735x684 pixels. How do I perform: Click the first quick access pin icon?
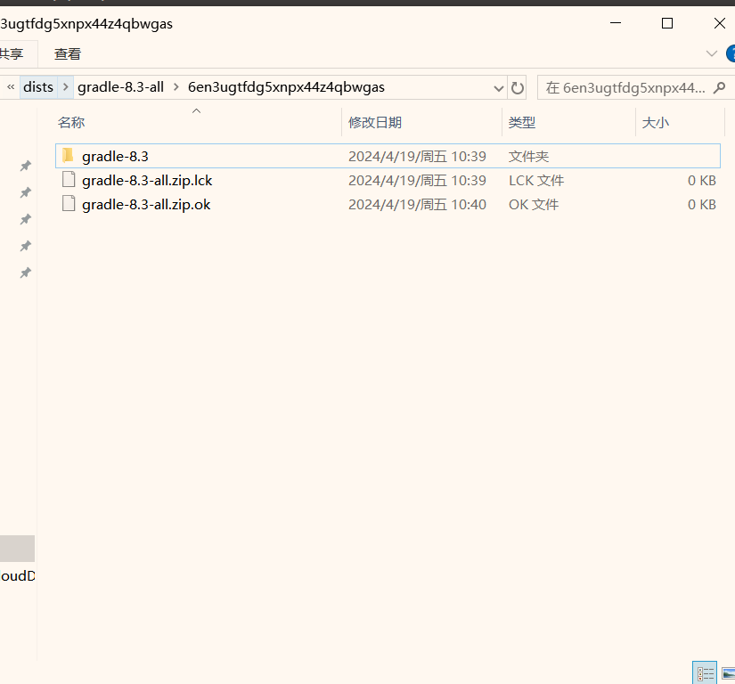point(25,166)
